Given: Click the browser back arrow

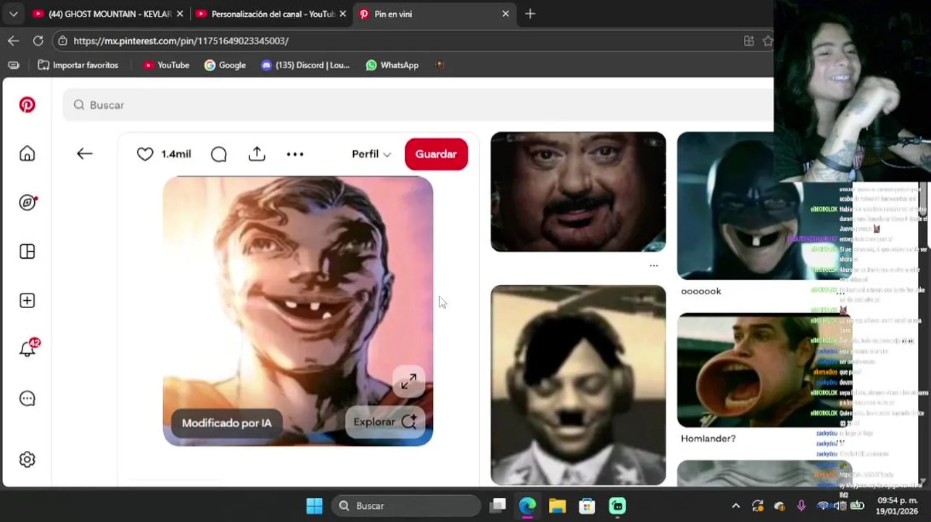Looking at the screenshot, I should 13,41.
